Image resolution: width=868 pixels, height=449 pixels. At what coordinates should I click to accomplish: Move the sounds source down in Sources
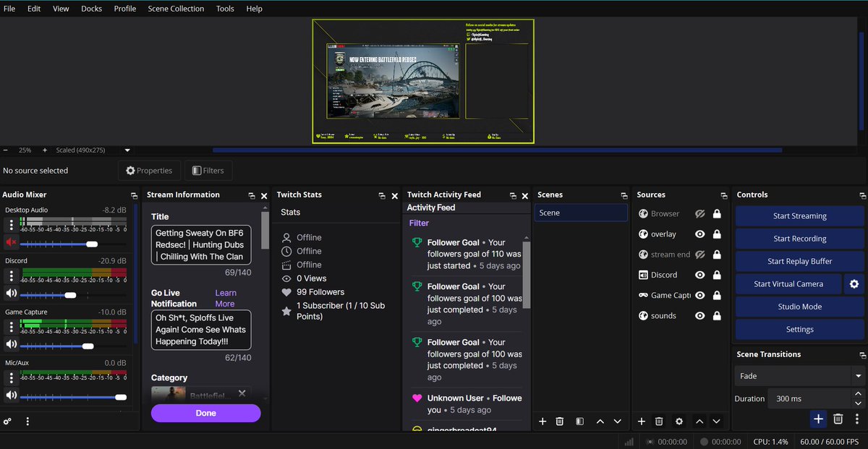point(717,421)
